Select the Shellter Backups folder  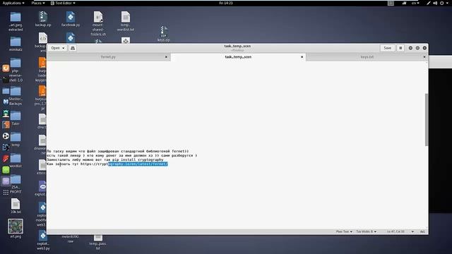pos(16,96)
